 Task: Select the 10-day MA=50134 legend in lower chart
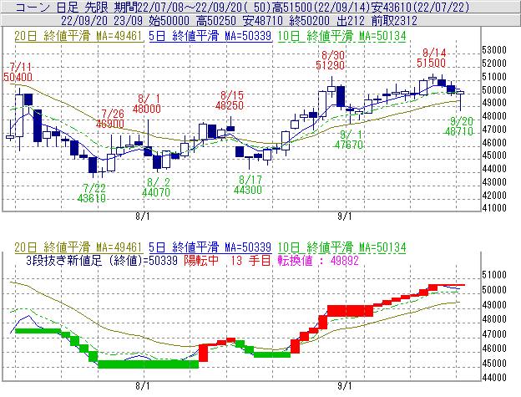coord(342,247)
